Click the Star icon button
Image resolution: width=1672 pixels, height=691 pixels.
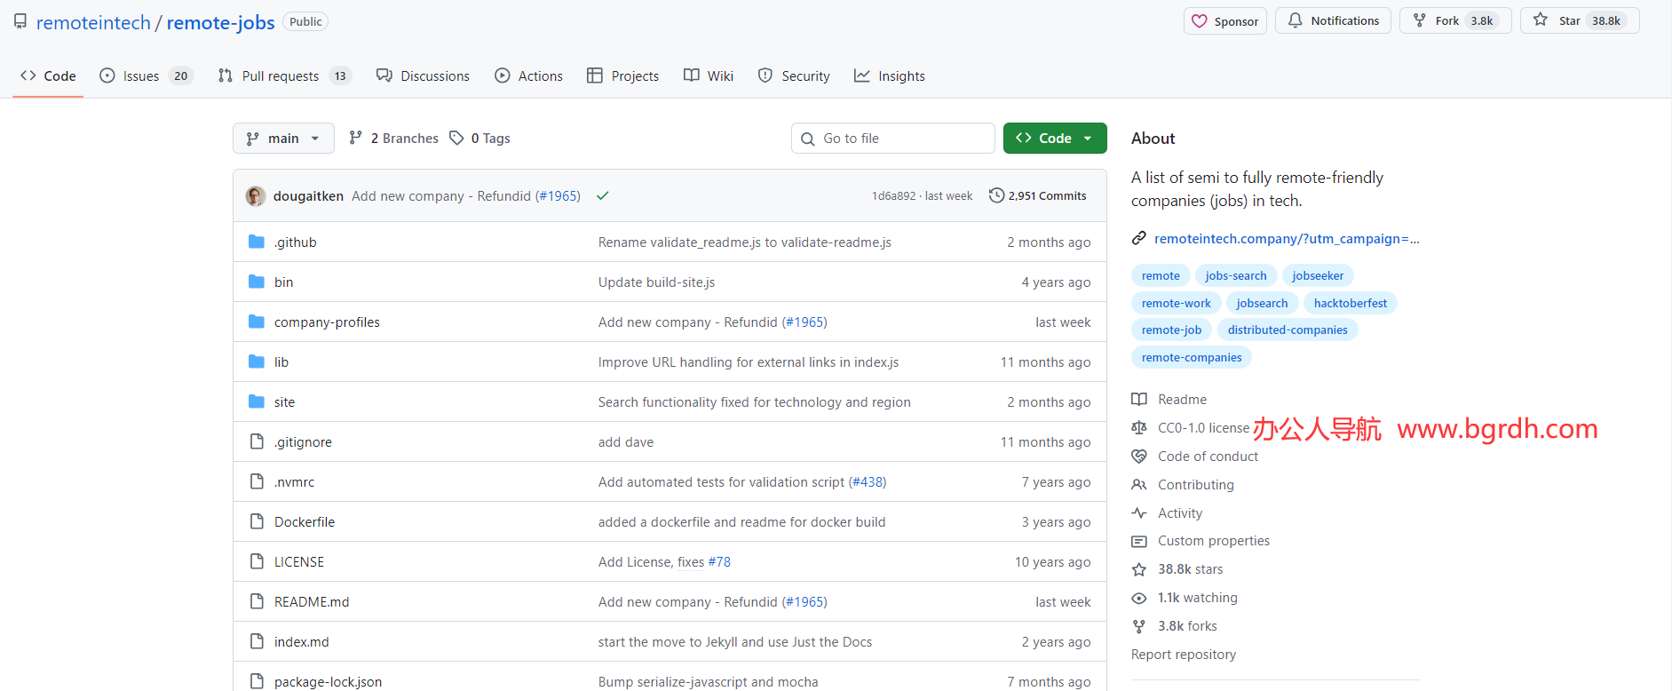point(1541,20)
